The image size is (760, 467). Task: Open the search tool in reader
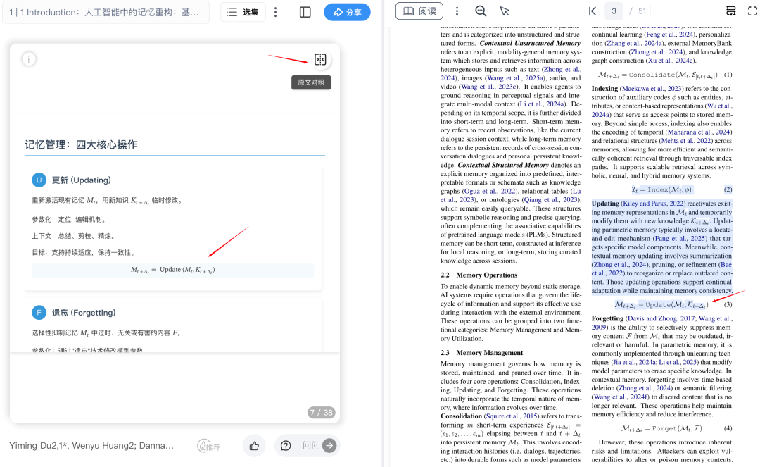click(x=481, y=11)
